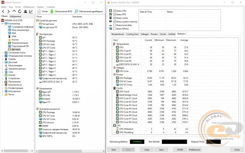Toggle North Bridge Clock checkbox
Viewport: 245px width, 153px height.
pyautogui.click(x=118, y=95)
